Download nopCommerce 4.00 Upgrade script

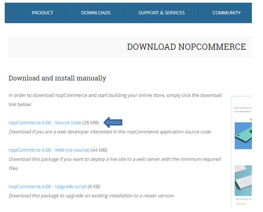47,186
